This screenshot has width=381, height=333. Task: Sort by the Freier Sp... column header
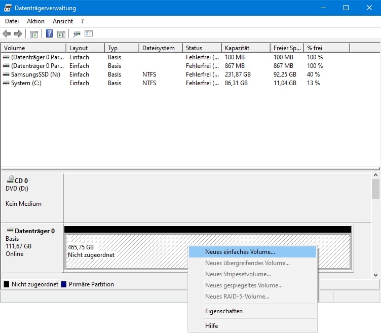pyautogui.click(x=287, y=48)
